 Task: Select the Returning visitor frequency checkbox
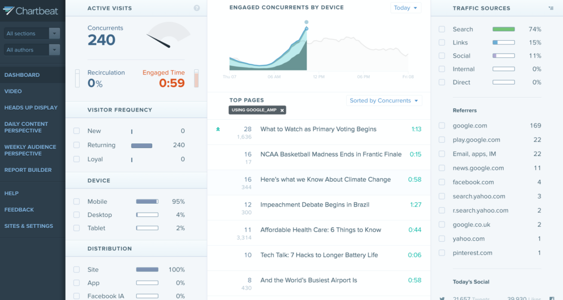click(76, 146)
